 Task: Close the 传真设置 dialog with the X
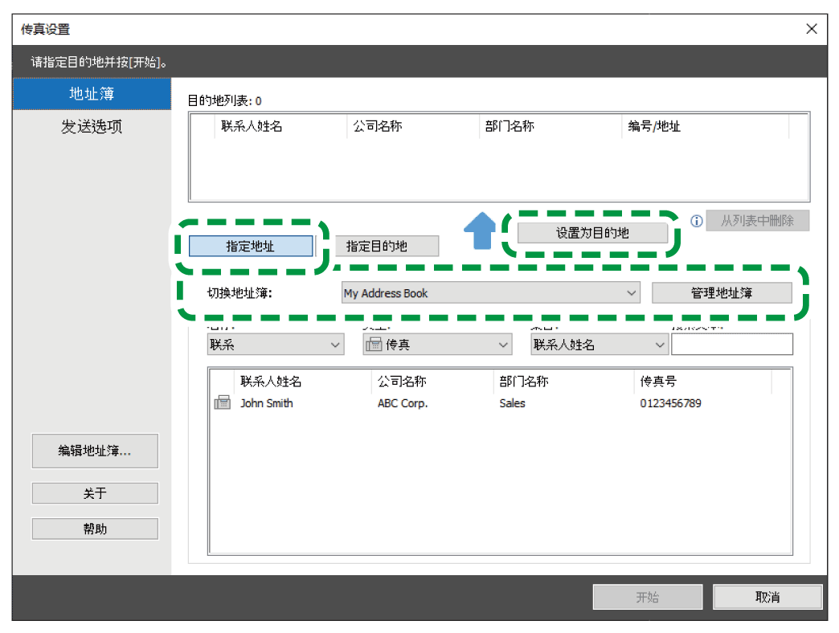812,29
